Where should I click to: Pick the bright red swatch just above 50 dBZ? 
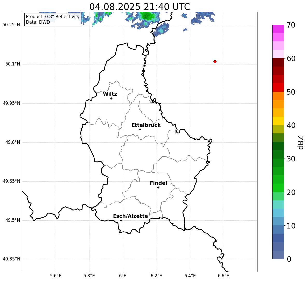[x=278, y=88]
